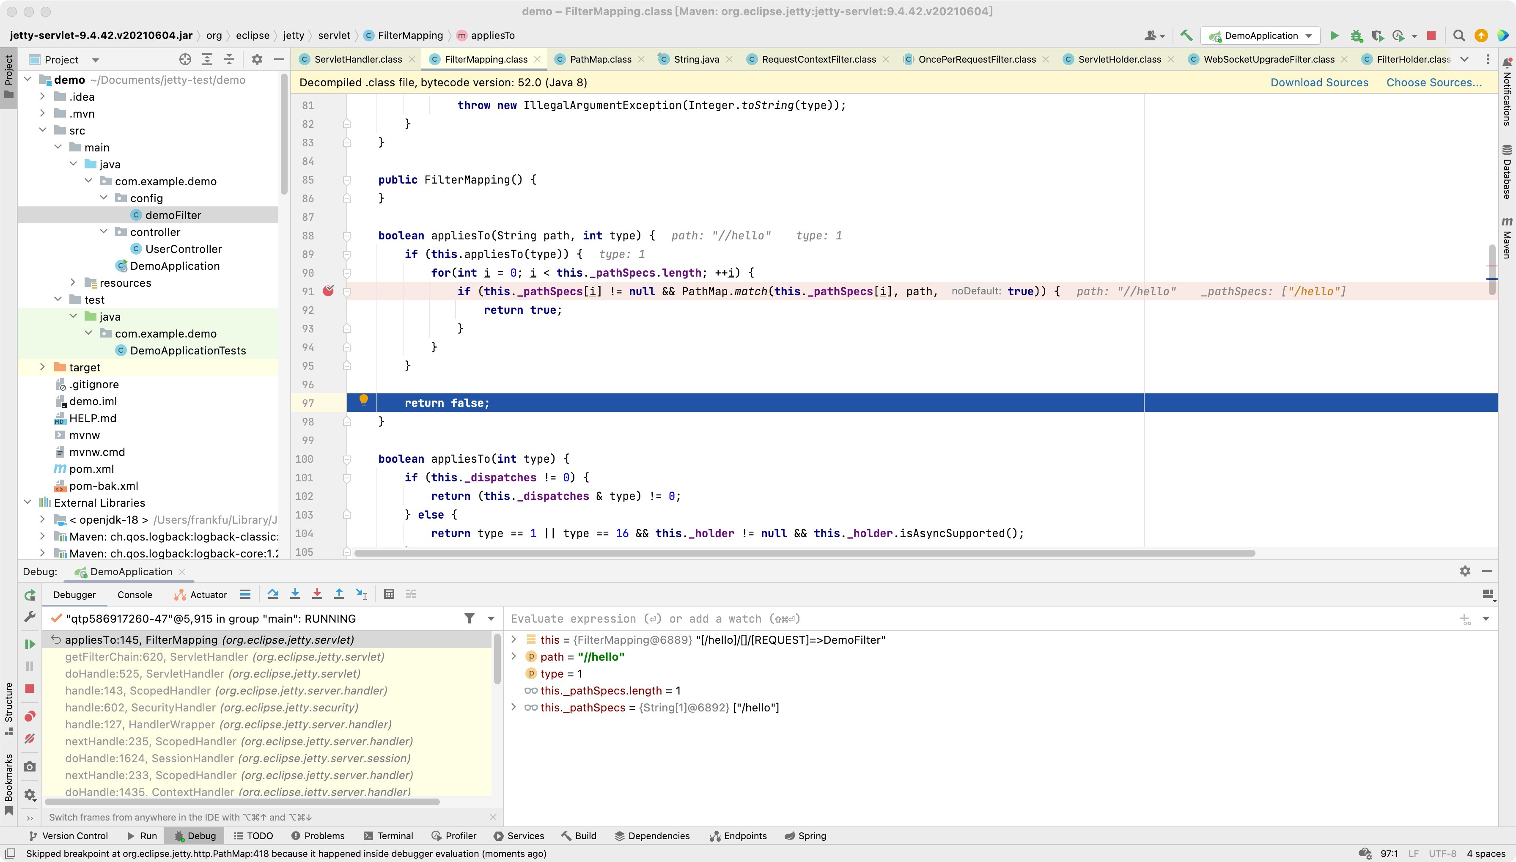
Task: Resume program in the debug sidebar
Action: click(30, 644)
